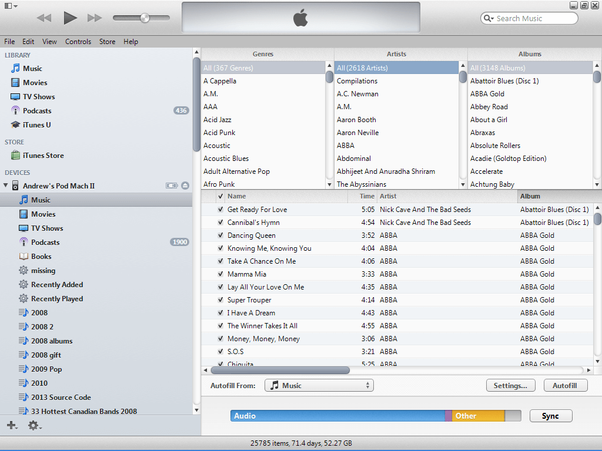Select the Library Podcasts icon
Screen dimensions: 602x451
point(15,111)
